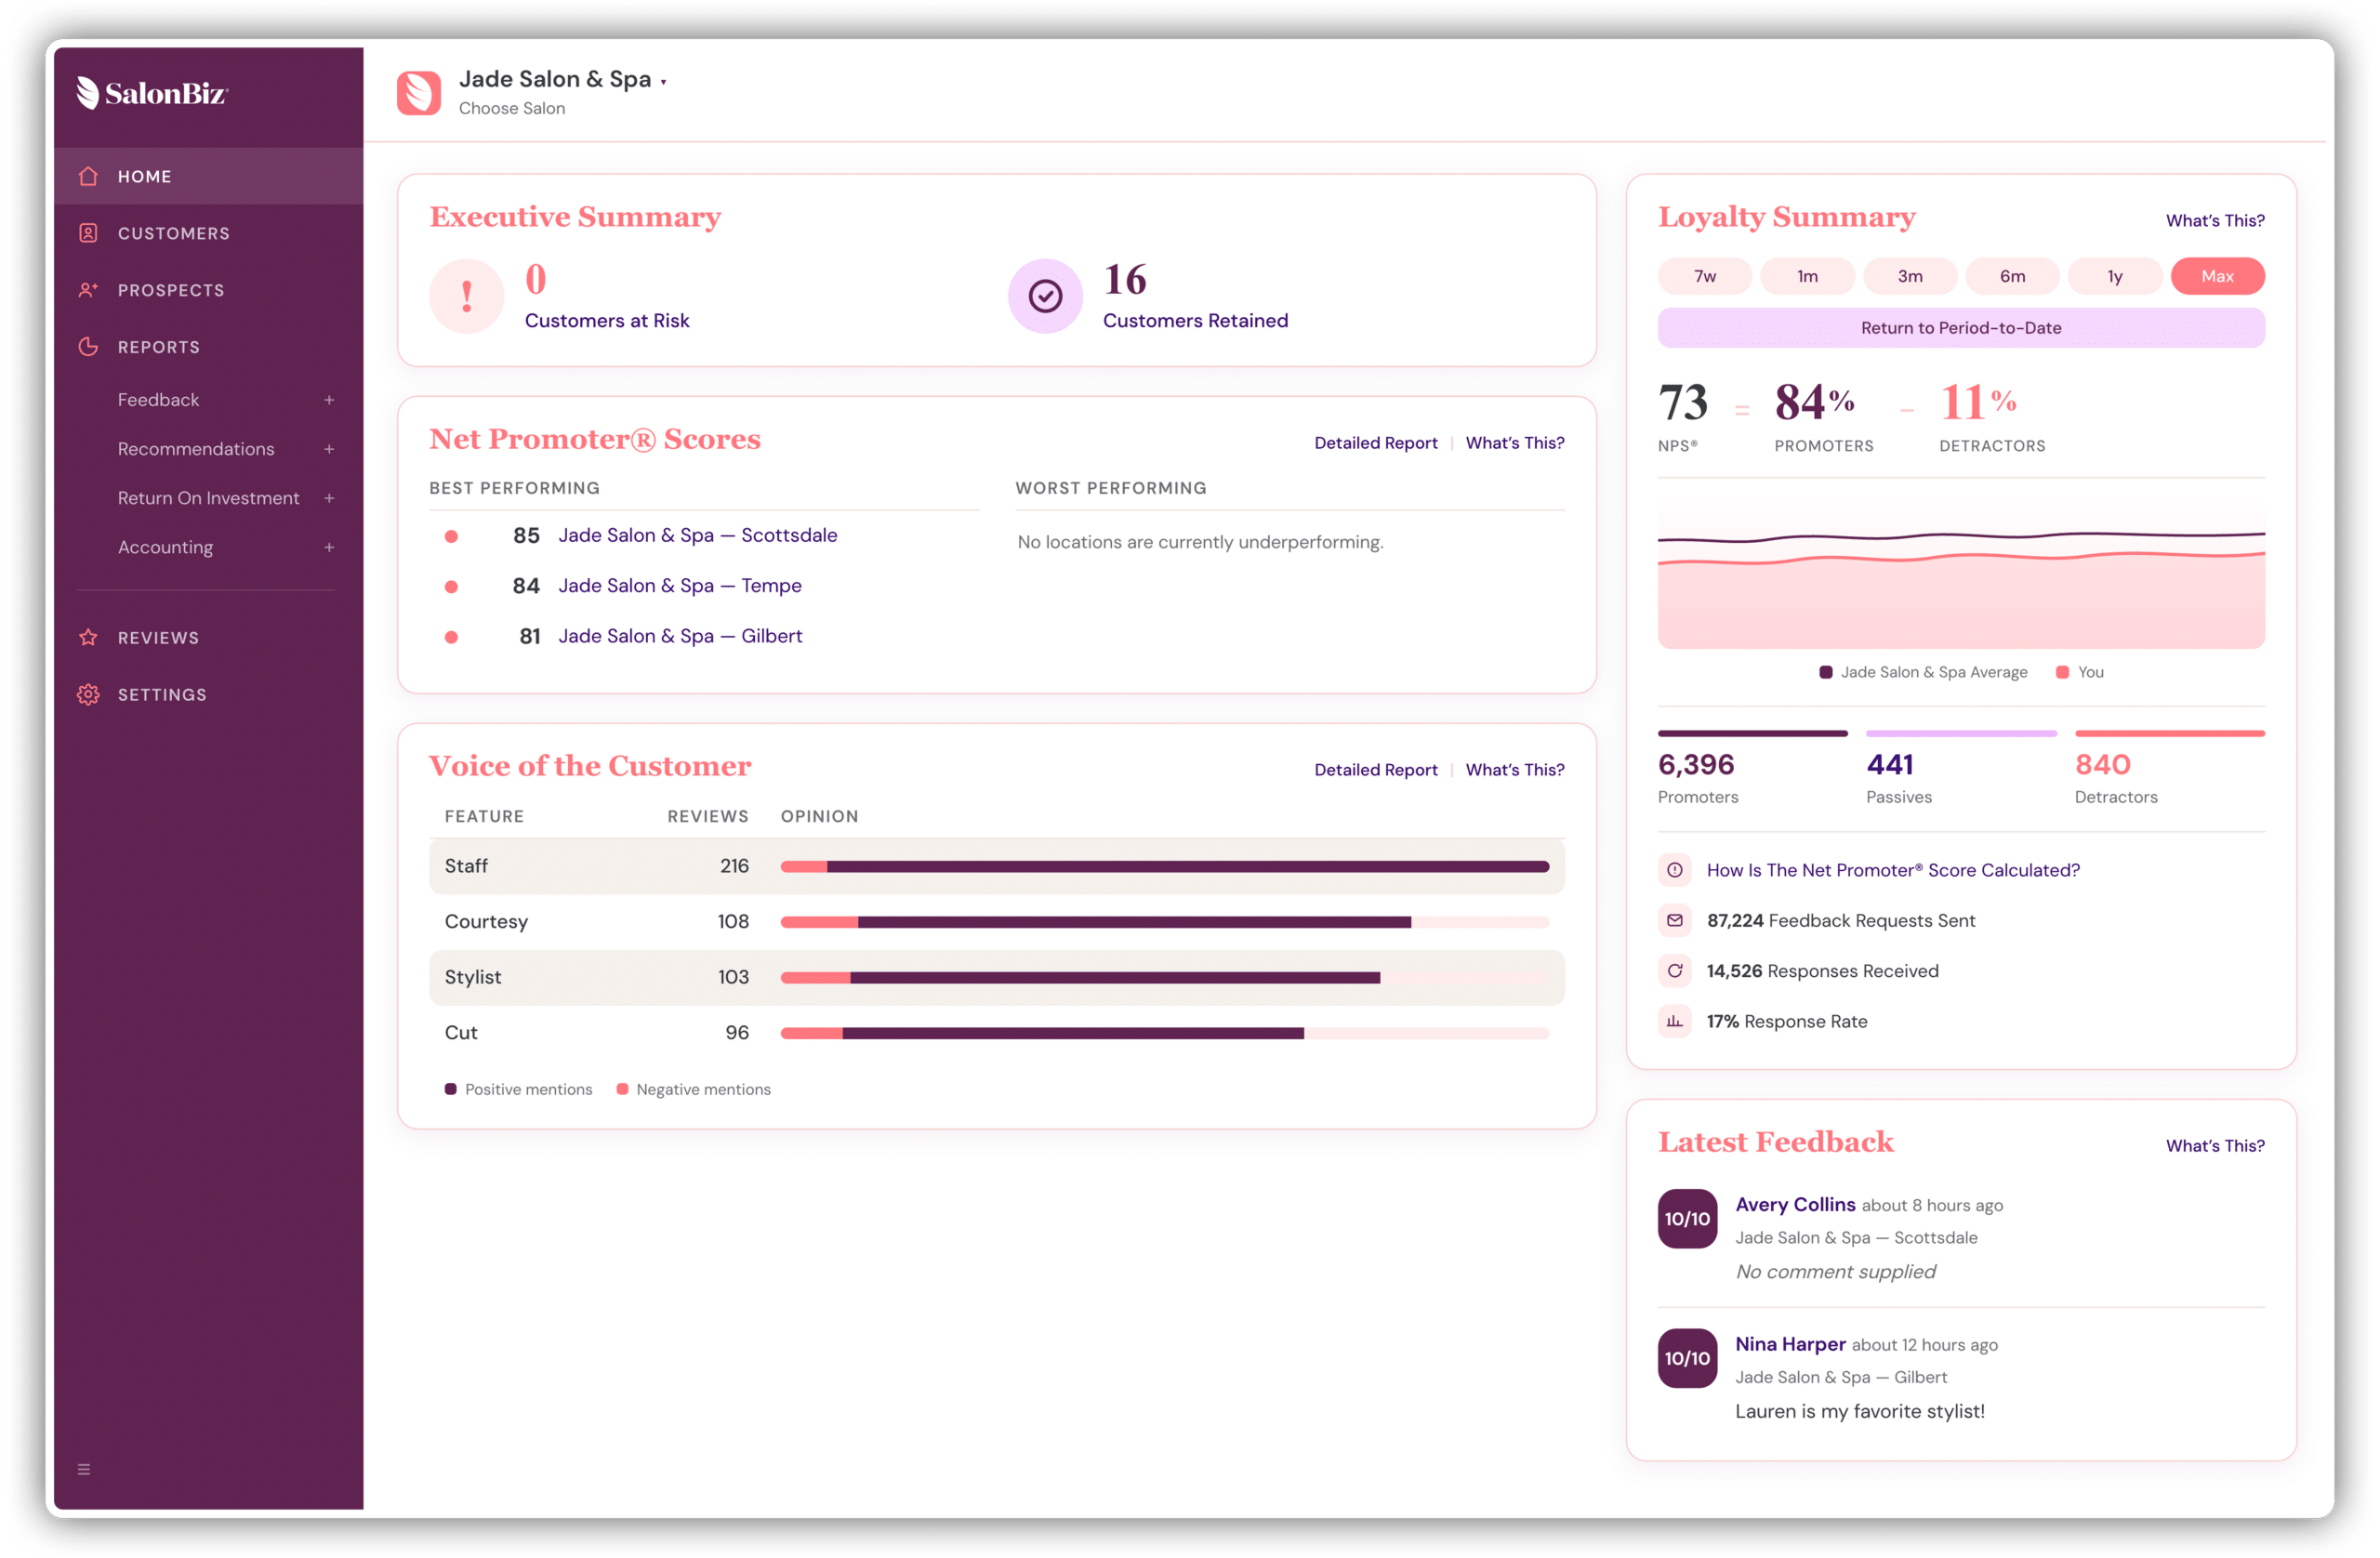Open the Jade Salon & Spa salon chooser dropdown
The height and width of the screenshot is (1558, 2380).
click(562, 79)
